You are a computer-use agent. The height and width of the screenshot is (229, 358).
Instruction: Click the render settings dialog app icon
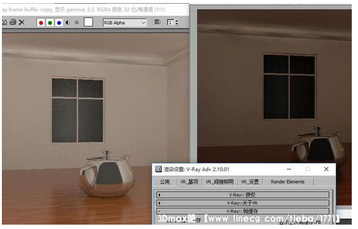click(x=159, y=169)
